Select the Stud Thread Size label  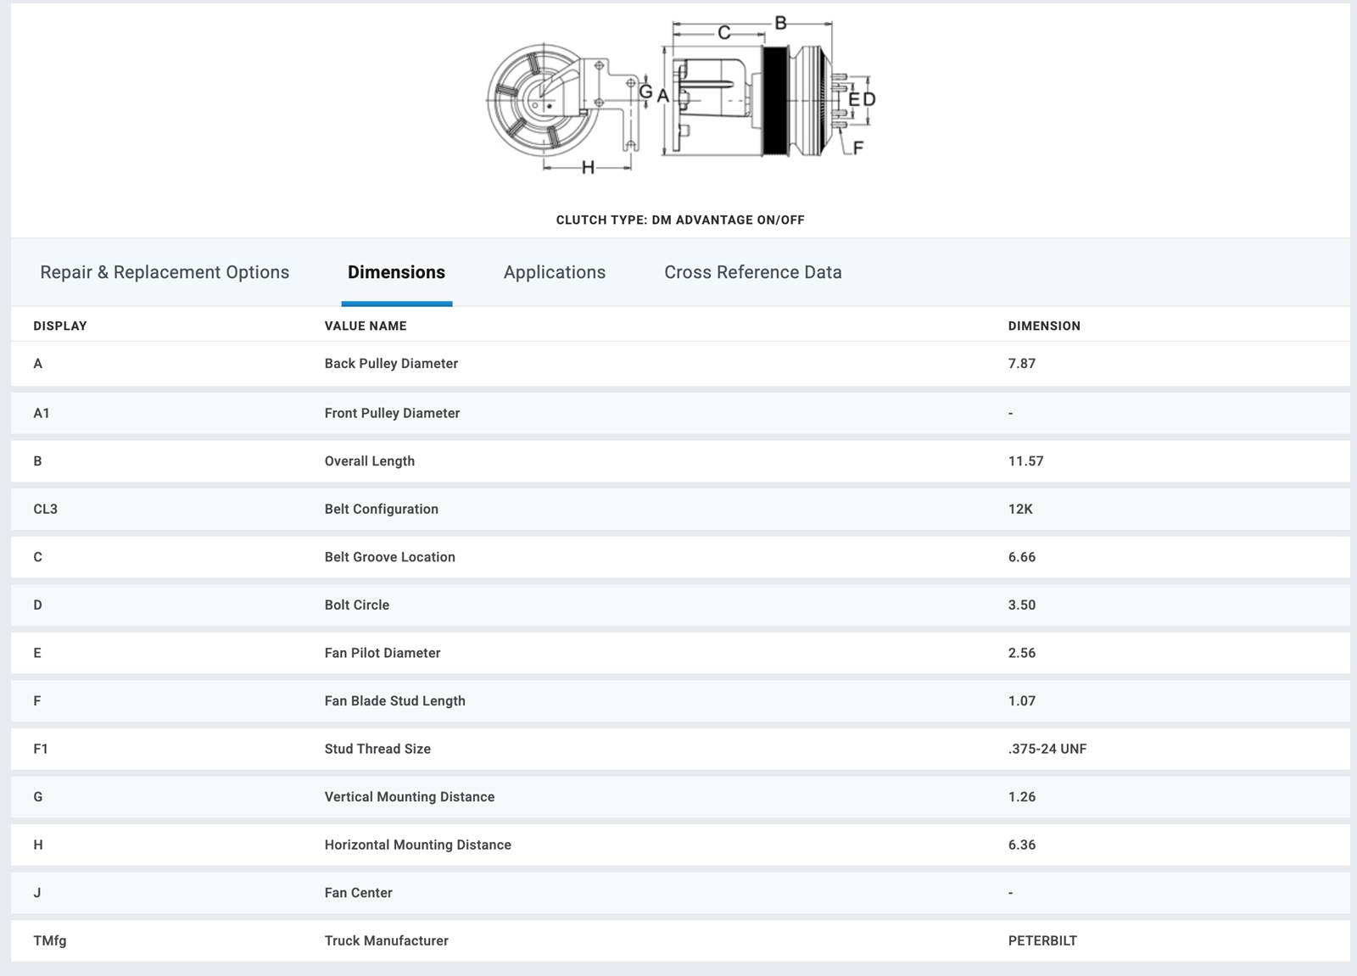coord(377,749)
